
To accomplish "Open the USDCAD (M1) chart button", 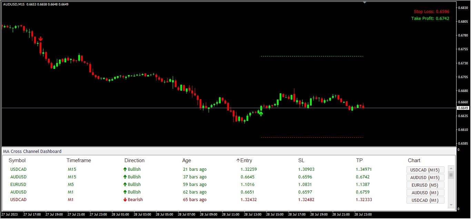I will (425, 200).
